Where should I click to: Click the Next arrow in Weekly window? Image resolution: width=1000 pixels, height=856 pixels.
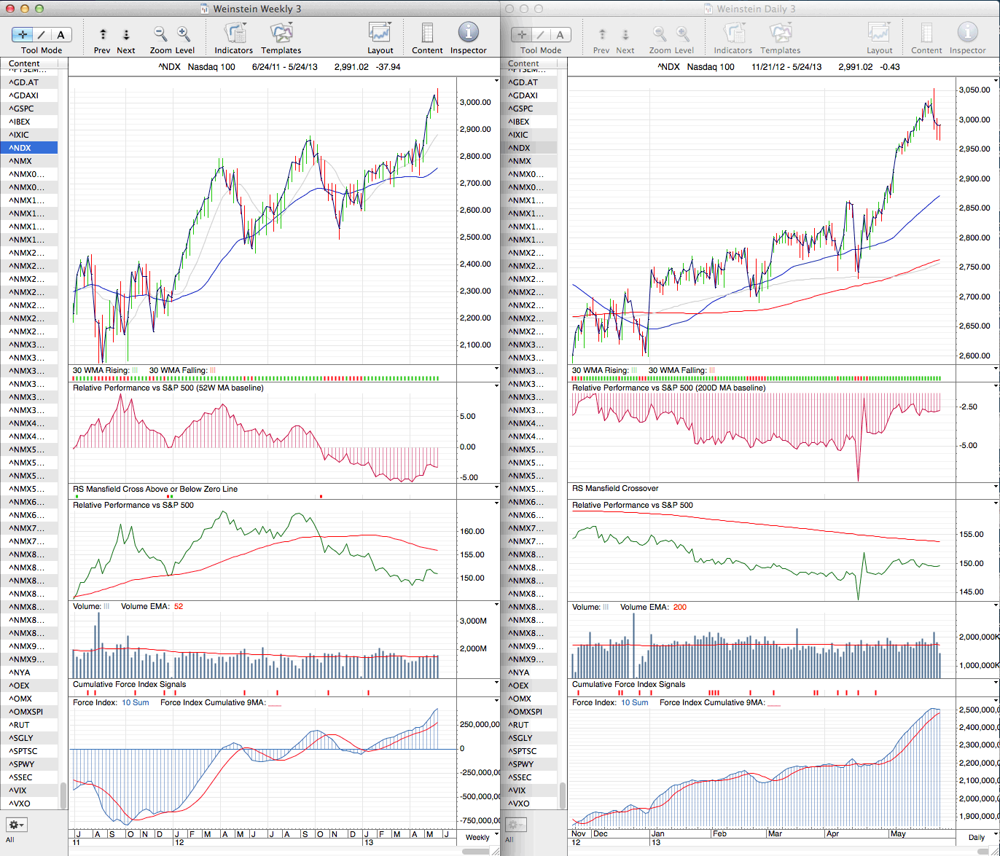(x=126, y=34)
